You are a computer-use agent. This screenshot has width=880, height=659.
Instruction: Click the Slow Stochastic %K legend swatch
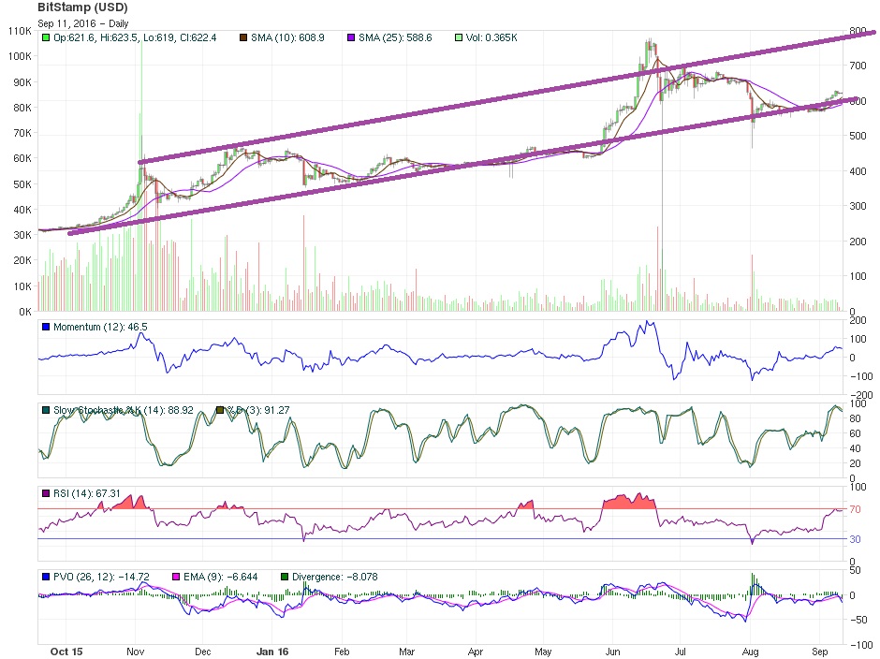46,410
